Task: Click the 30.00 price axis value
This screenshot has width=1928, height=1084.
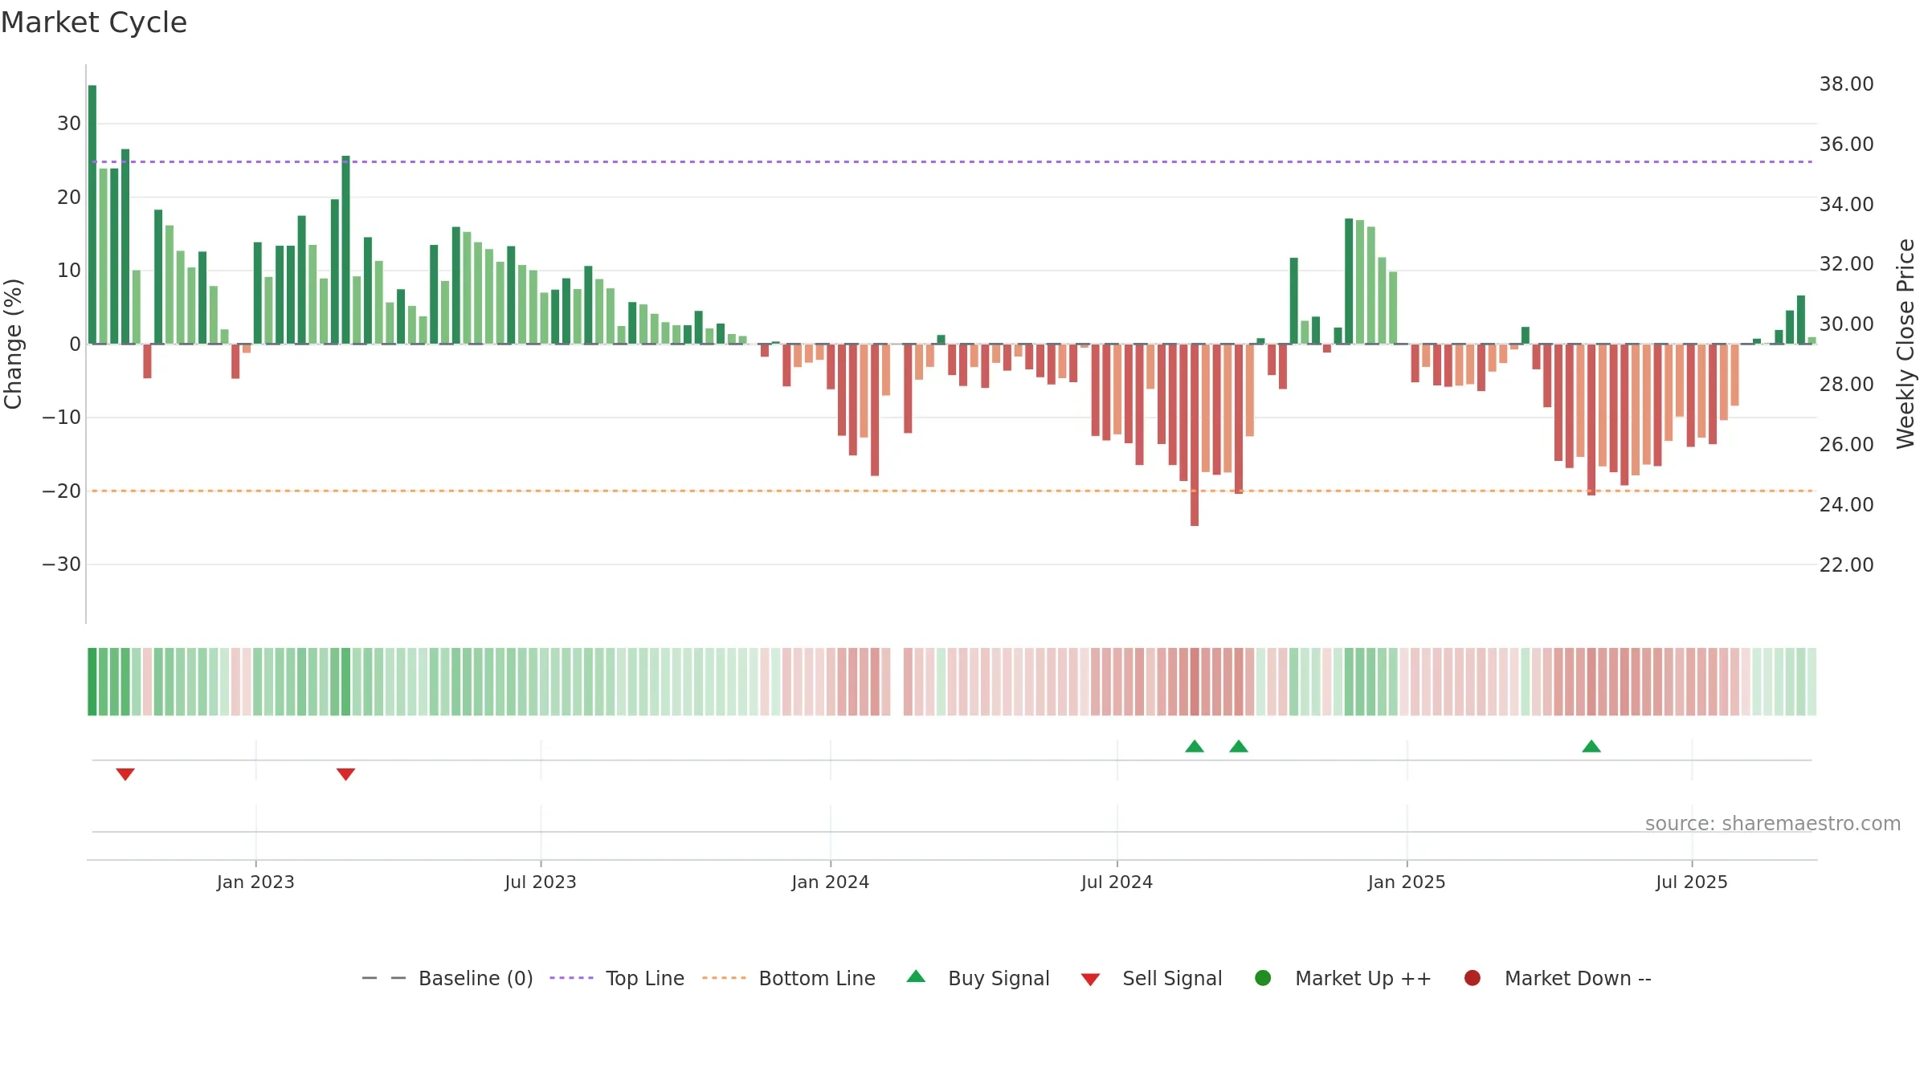Action: pos(1846,324)
